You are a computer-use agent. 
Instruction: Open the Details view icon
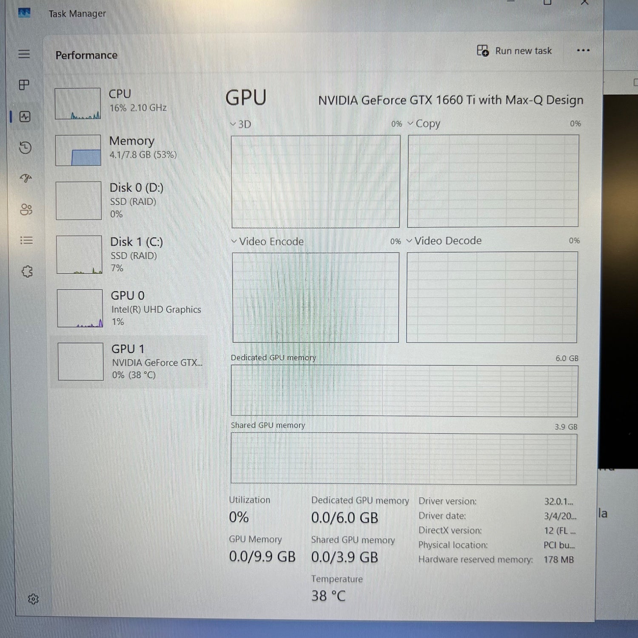26,240
